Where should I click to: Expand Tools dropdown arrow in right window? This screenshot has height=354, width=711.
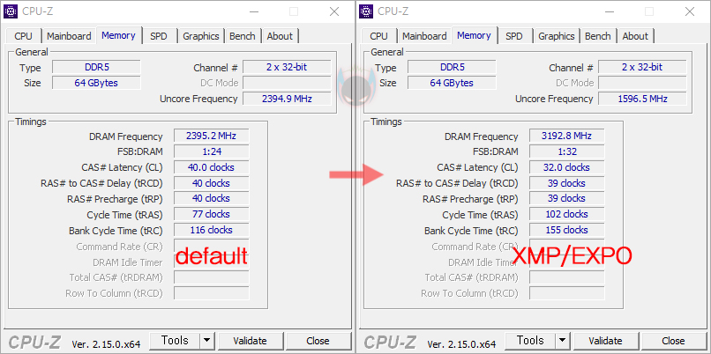coord(562,341)
